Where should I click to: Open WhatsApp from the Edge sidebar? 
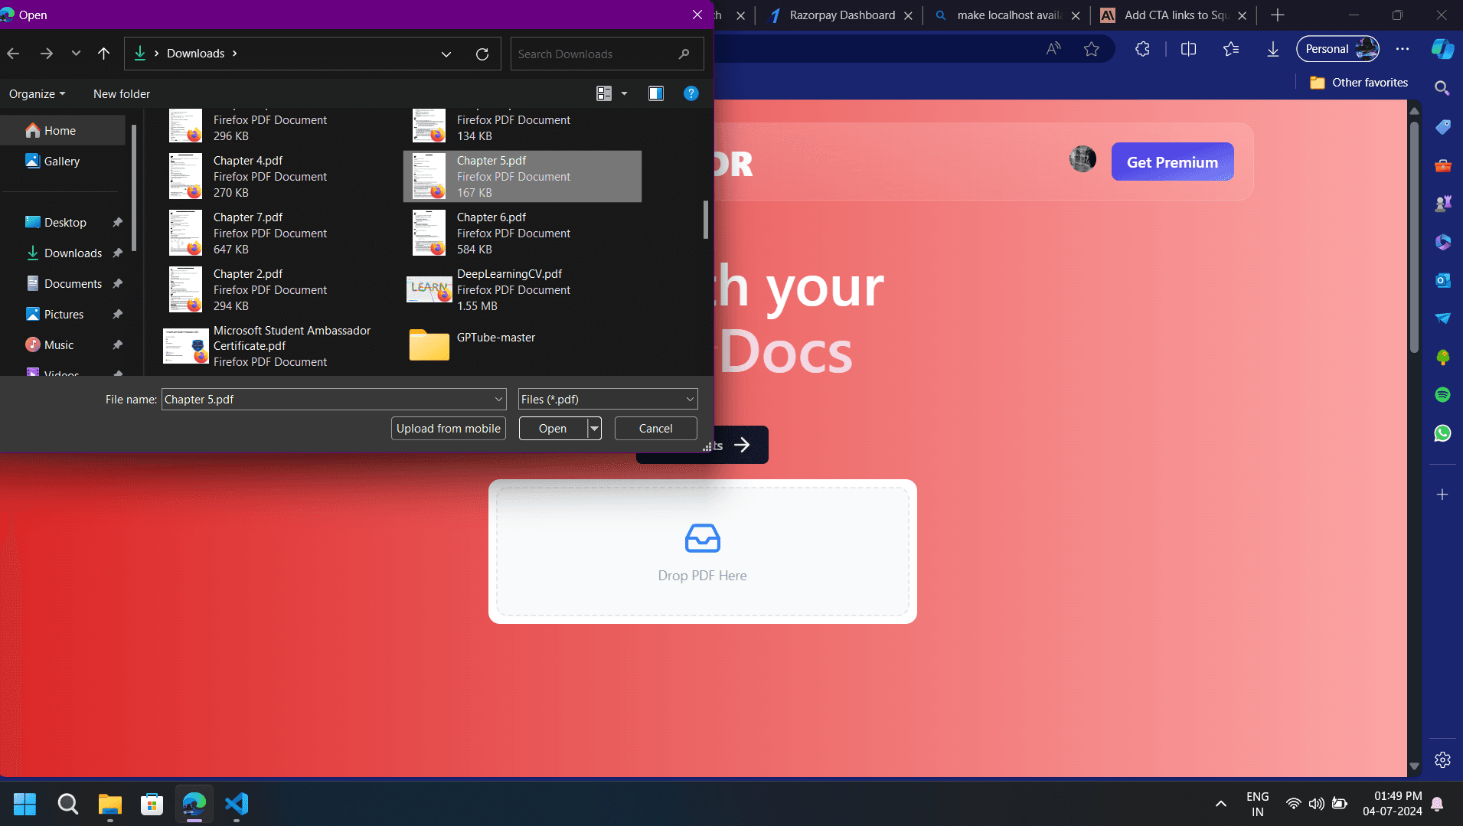tap(1442, 433)
